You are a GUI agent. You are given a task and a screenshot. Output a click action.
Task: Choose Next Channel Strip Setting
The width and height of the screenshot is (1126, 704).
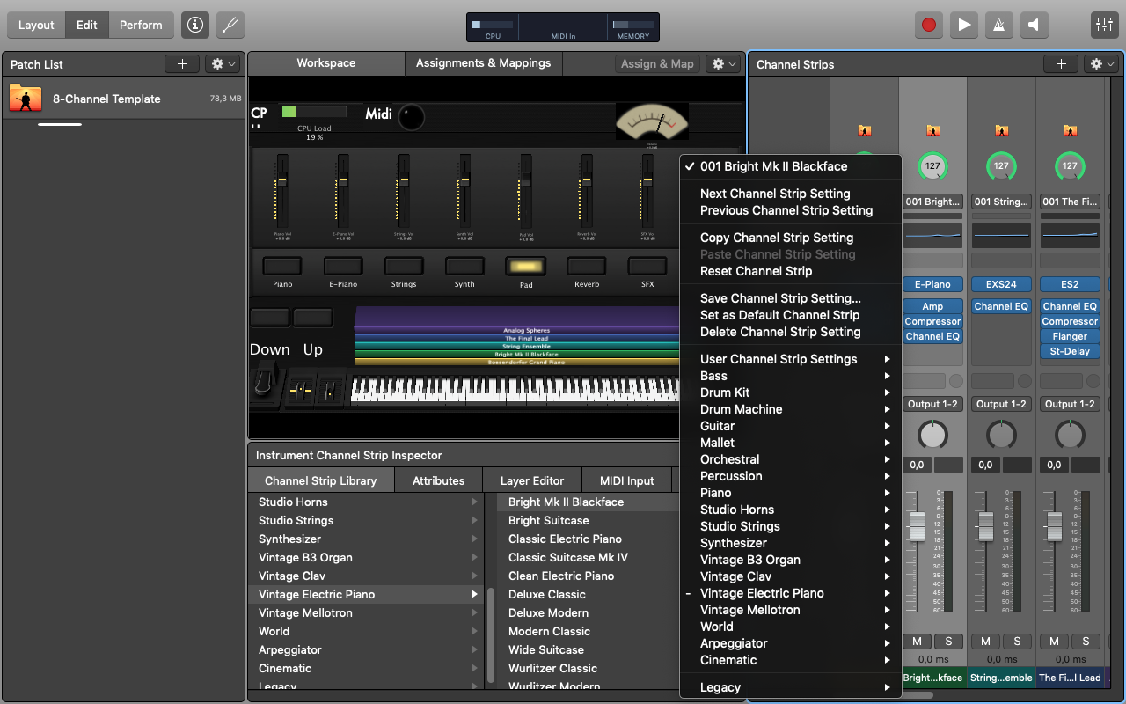[x=791, y=194]
